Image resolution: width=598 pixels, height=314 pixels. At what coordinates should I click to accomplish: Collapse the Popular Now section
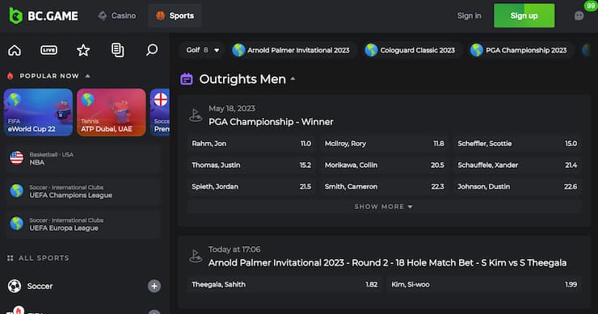[88, 76]
